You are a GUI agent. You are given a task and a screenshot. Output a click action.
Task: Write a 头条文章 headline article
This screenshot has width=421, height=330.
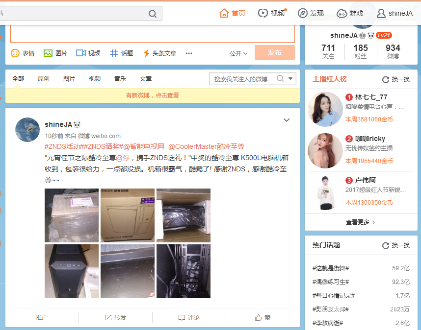(159, 53)
